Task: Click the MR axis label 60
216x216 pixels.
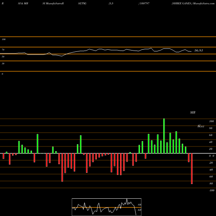Action: tap(211, 135)
